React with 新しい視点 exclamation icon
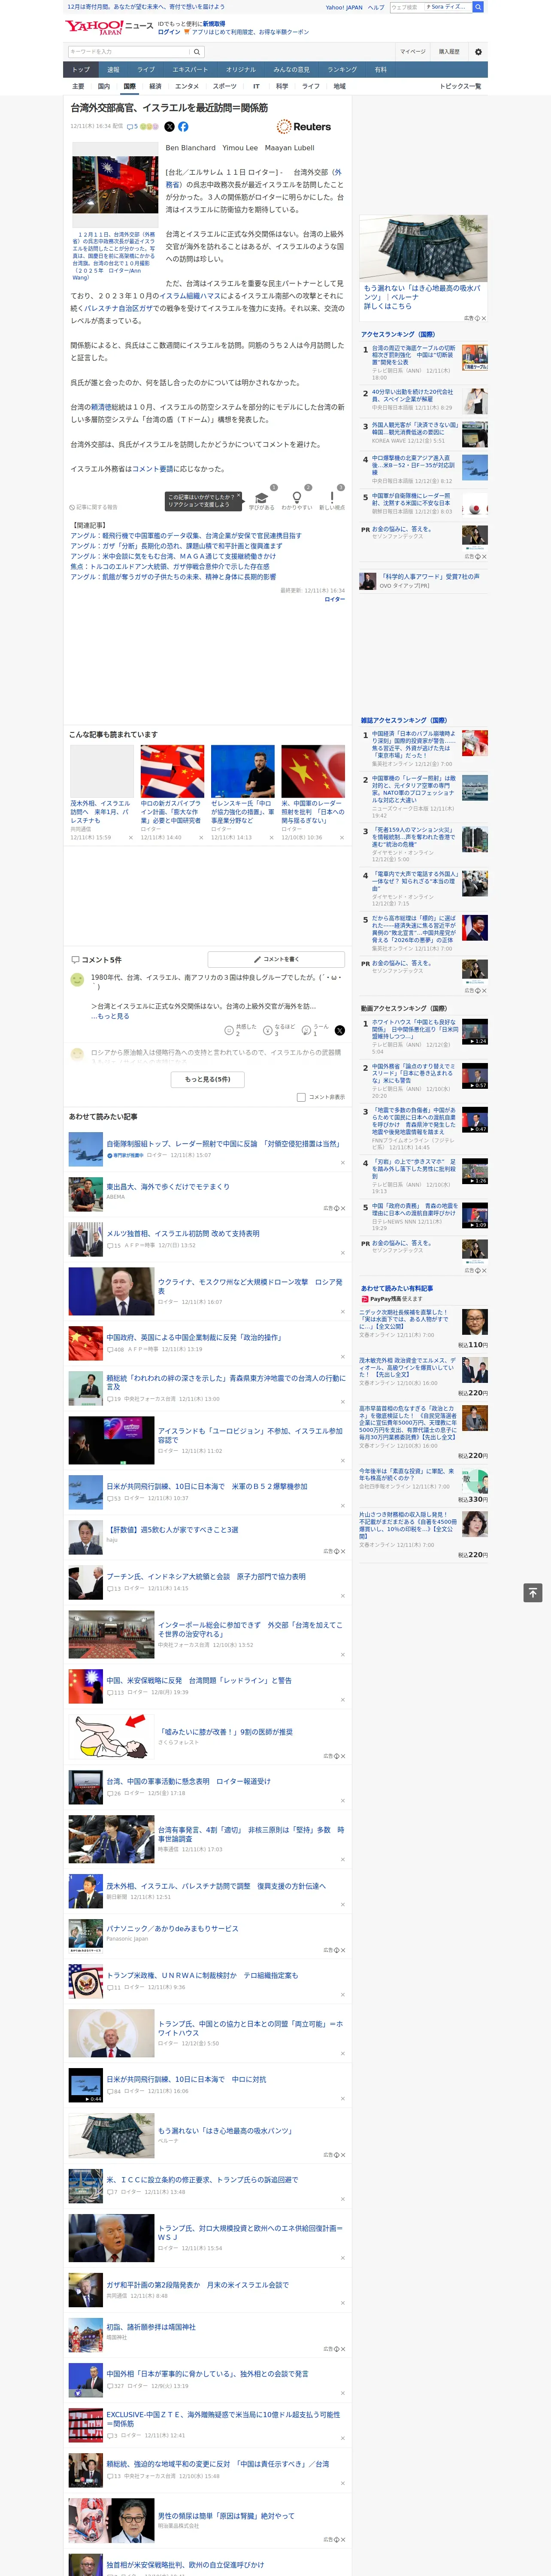Viewport: 551px width, 2576px height. pyautogui.click(x=332, y=497)
